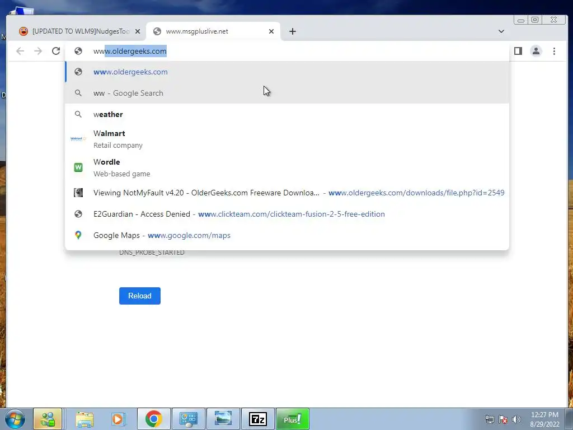The image size is (573, 430).
Task: Open the Plus! taskbar item
Action: click(293, 419)
